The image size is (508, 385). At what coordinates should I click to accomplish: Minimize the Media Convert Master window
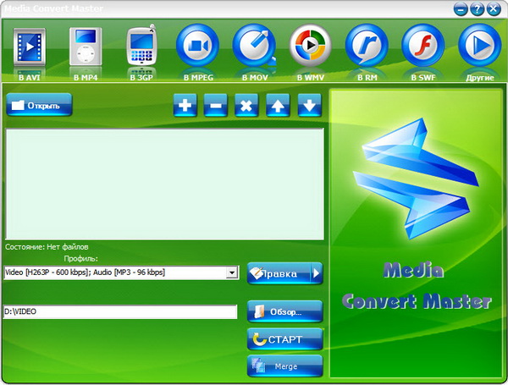[461, 9]
